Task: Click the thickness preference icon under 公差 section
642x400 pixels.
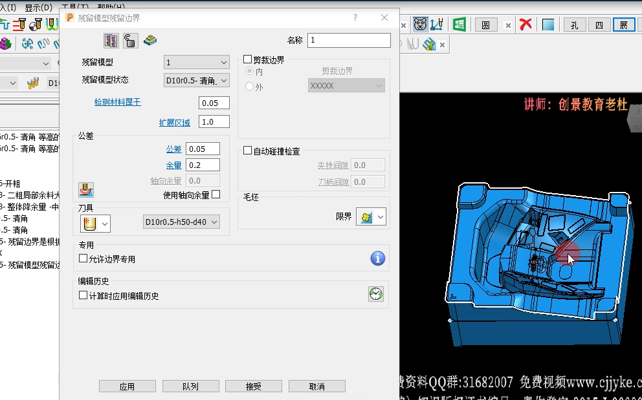Action: click(x=86, y=190)
